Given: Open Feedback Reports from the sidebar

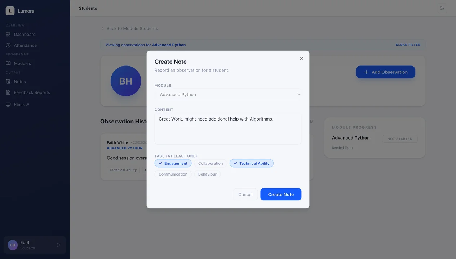Looking at the screenshot, I should pyautogui.click(x=8, y=92).
